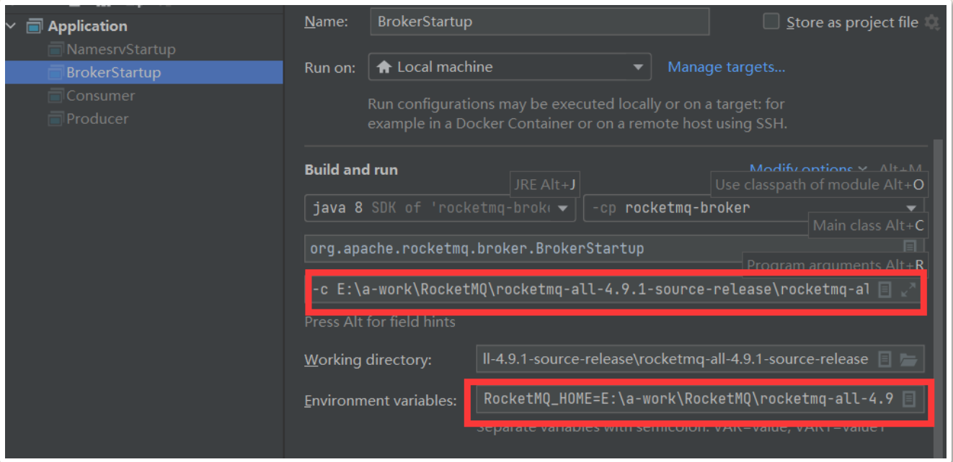
Task: Click the NamesrvStartup configuration icon
Action: coord(56,50)
